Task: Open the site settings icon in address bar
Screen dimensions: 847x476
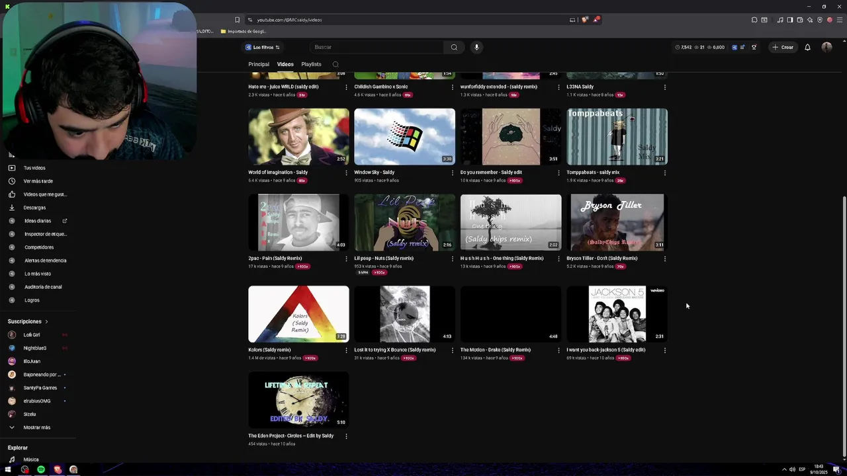Action: tap(250, 20)
